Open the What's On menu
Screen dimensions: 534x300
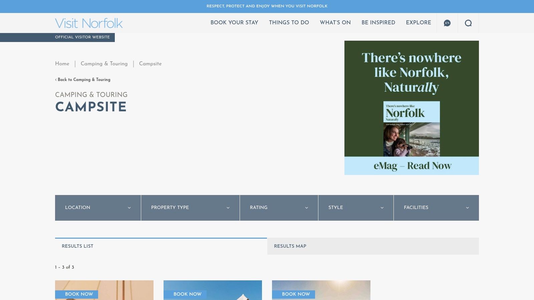[x=335, y=23]
